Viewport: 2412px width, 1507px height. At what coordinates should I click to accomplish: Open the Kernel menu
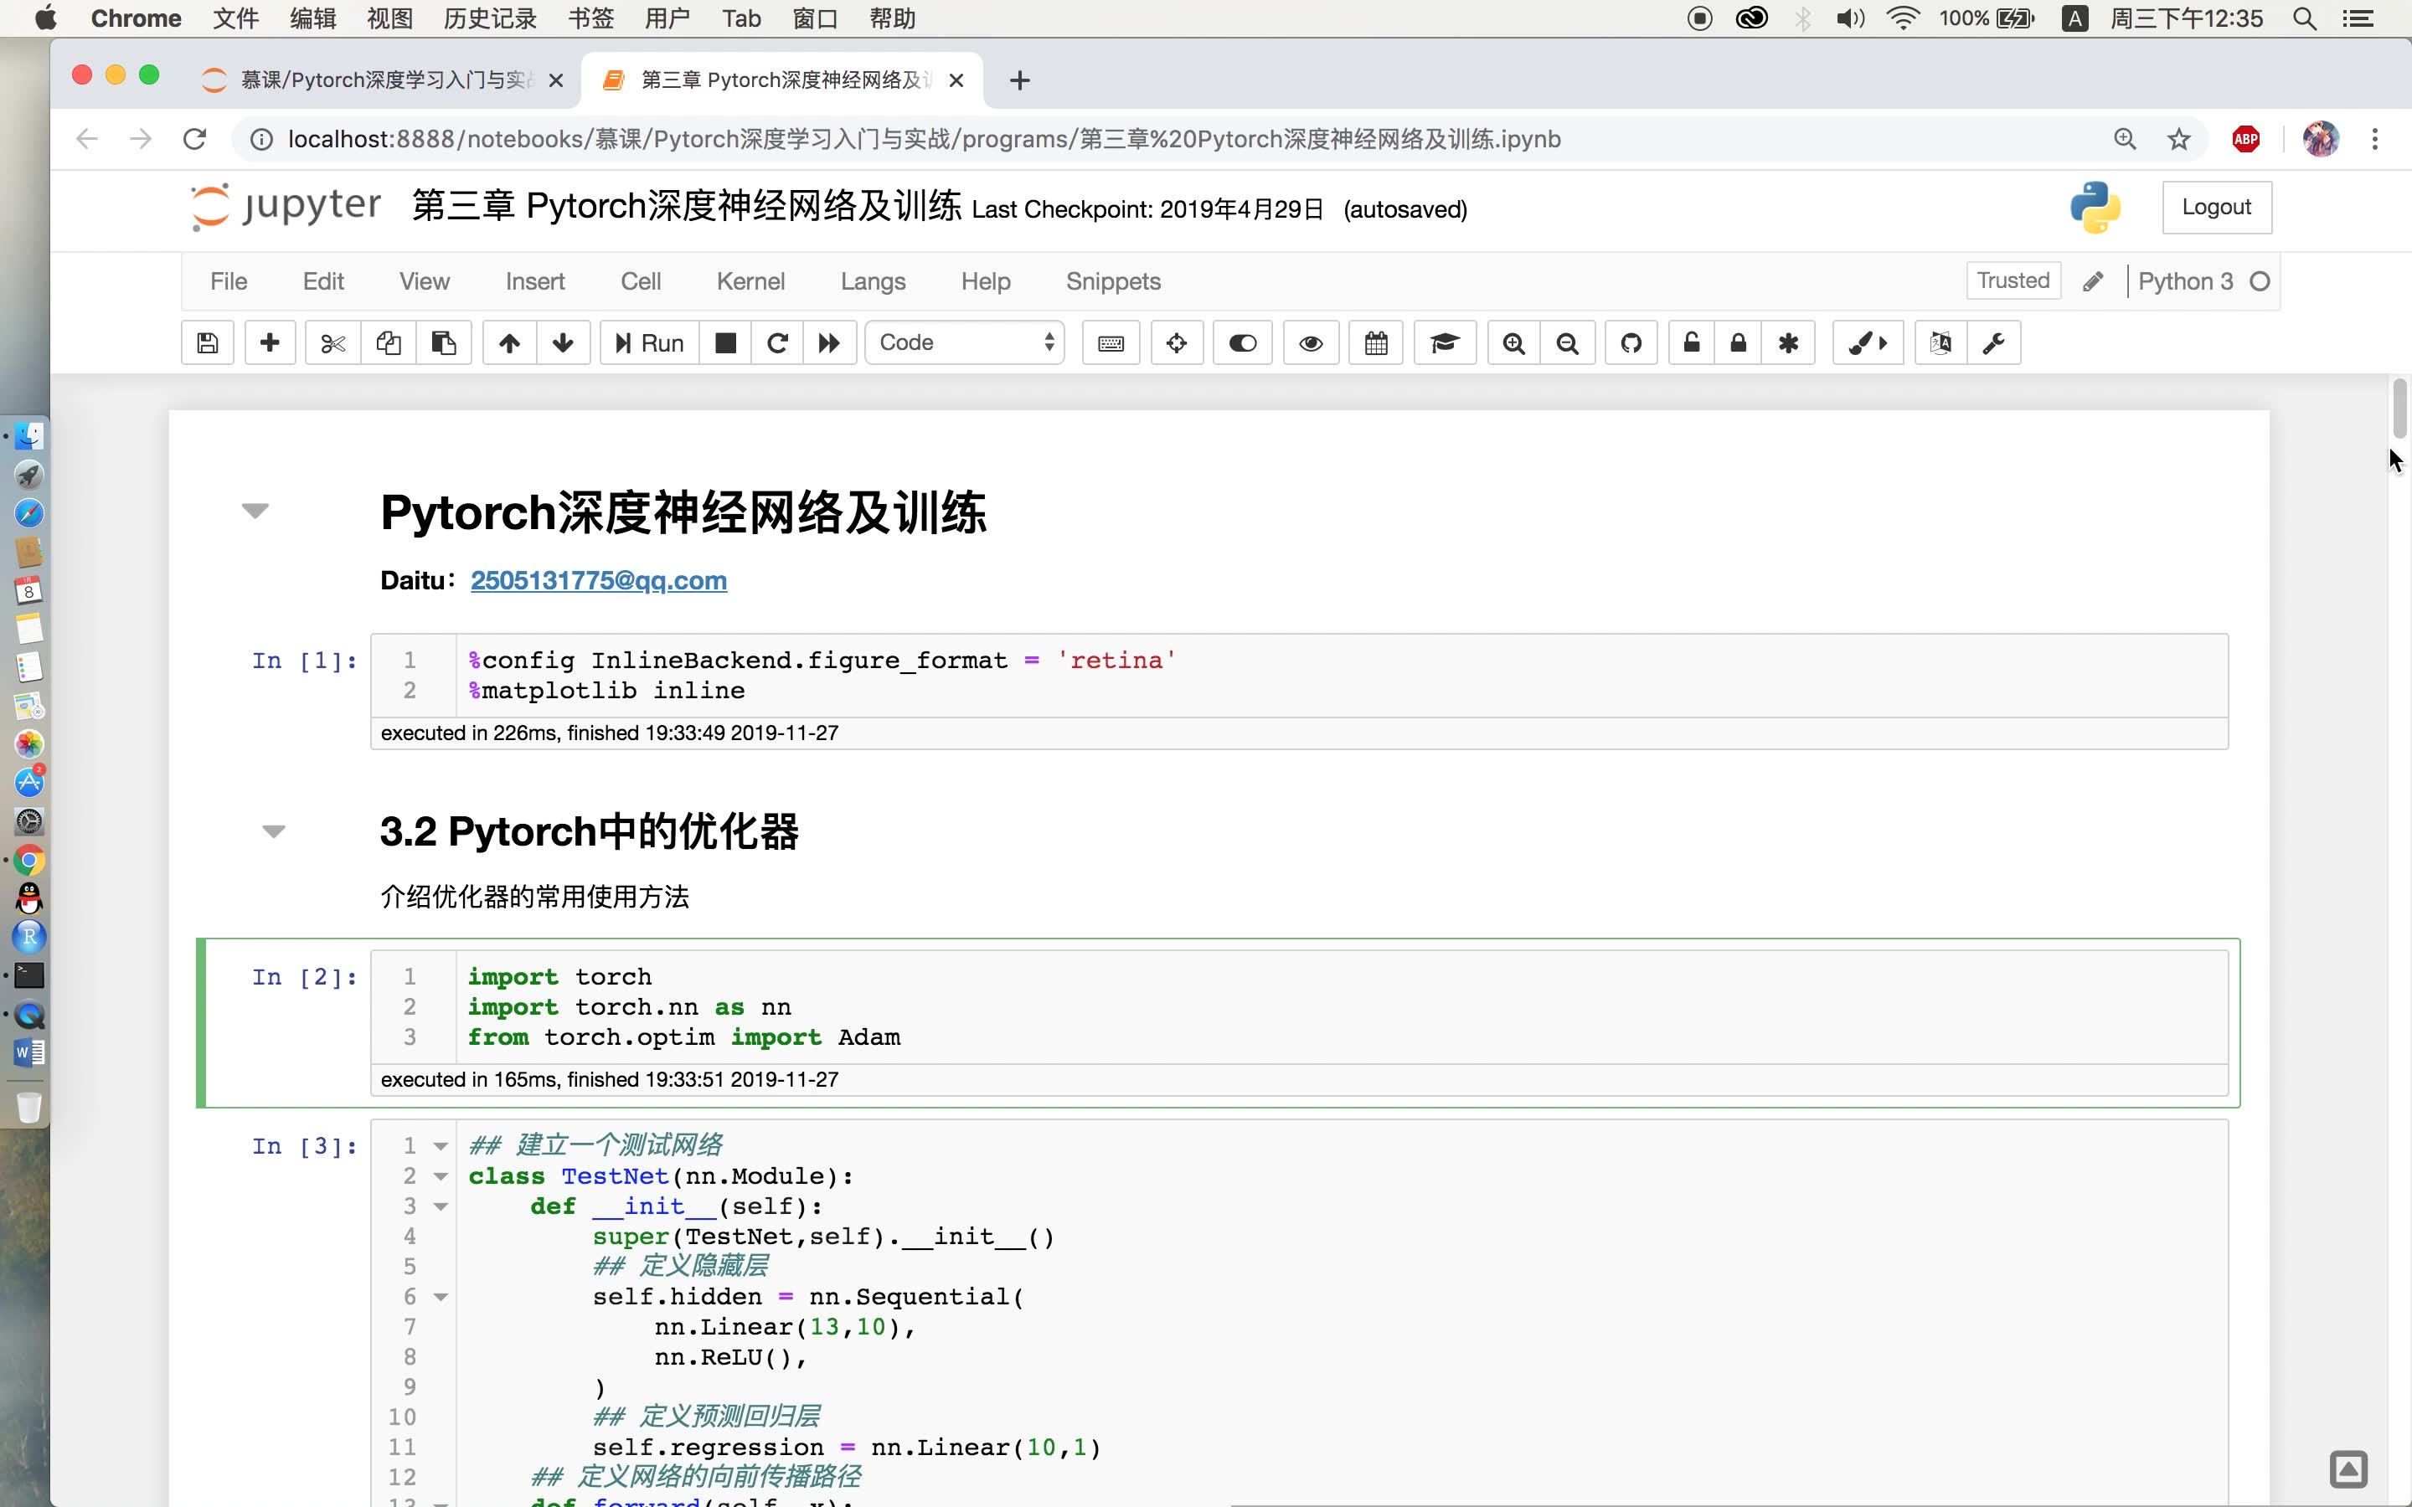coord(750,281)
